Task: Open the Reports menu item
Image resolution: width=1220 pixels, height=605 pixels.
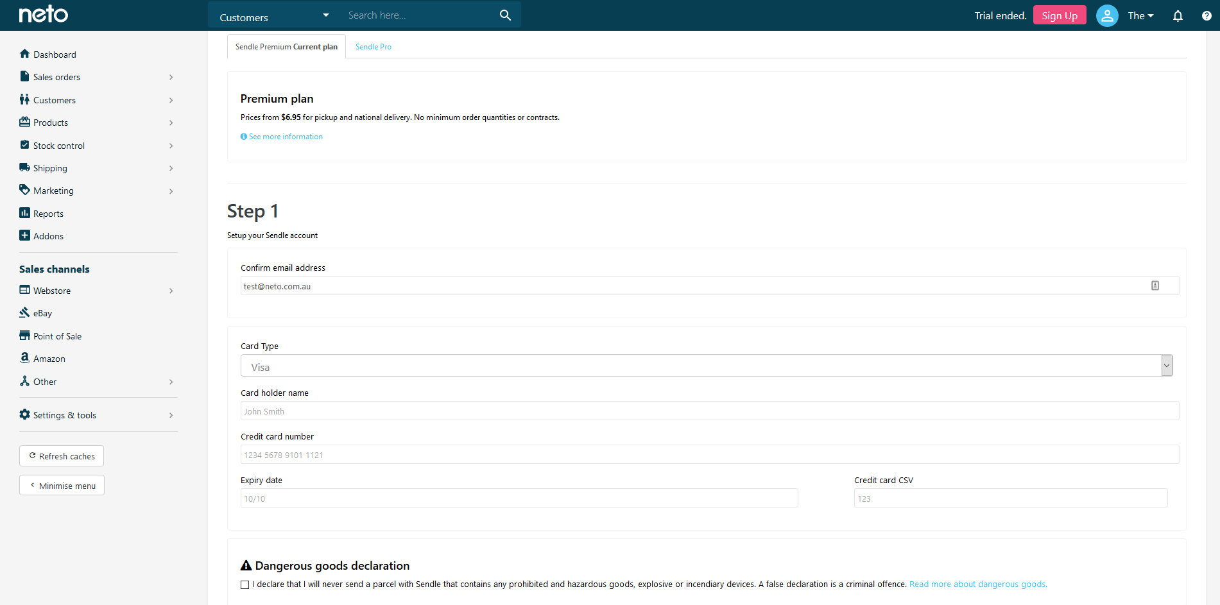Action: [x=48, y=214]
